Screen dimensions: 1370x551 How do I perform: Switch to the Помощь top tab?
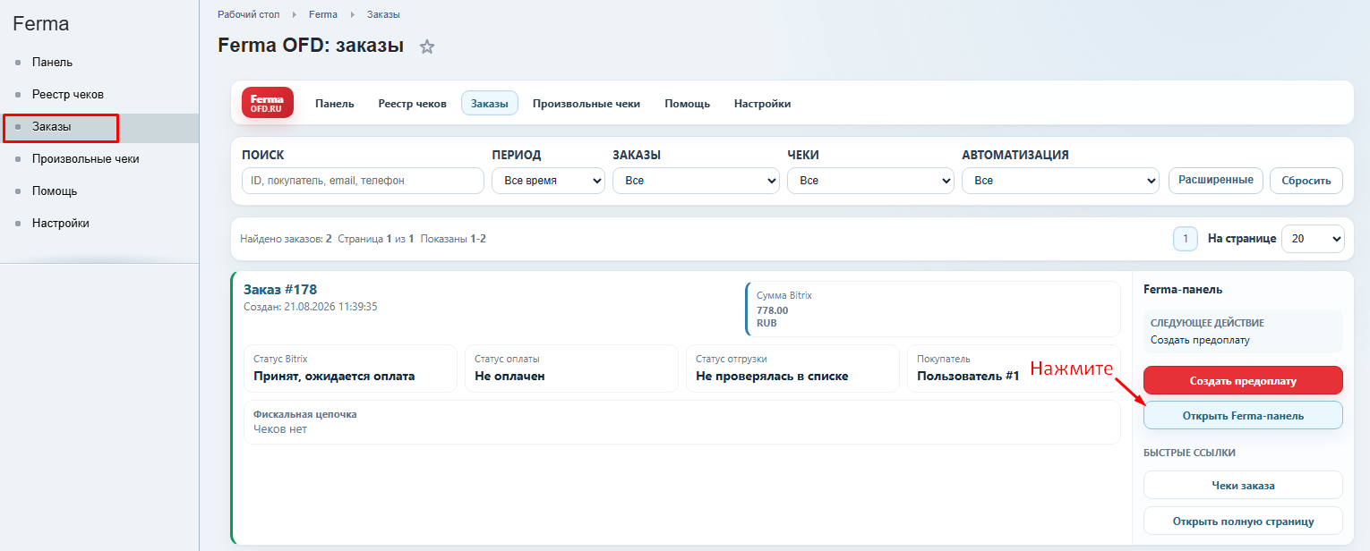pyautogui.click(x=687, y=104)
